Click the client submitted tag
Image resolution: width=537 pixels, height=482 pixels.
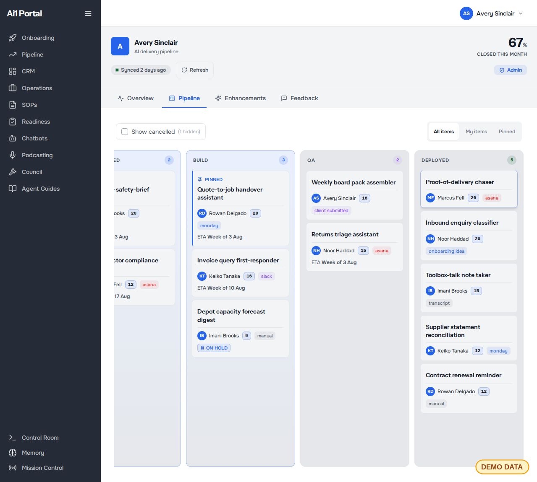(x=331, y=210)
